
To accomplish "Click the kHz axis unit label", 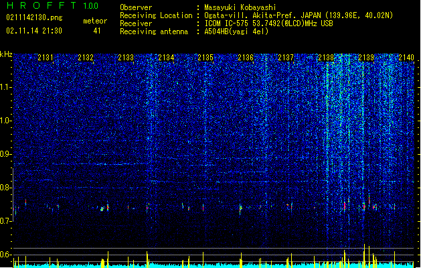I will click(x=6, y=54).
